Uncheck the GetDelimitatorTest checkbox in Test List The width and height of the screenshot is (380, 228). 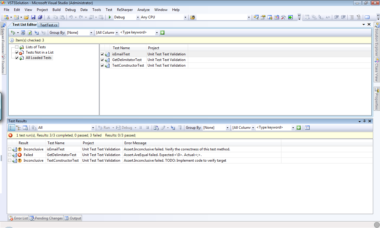(102, 60)
